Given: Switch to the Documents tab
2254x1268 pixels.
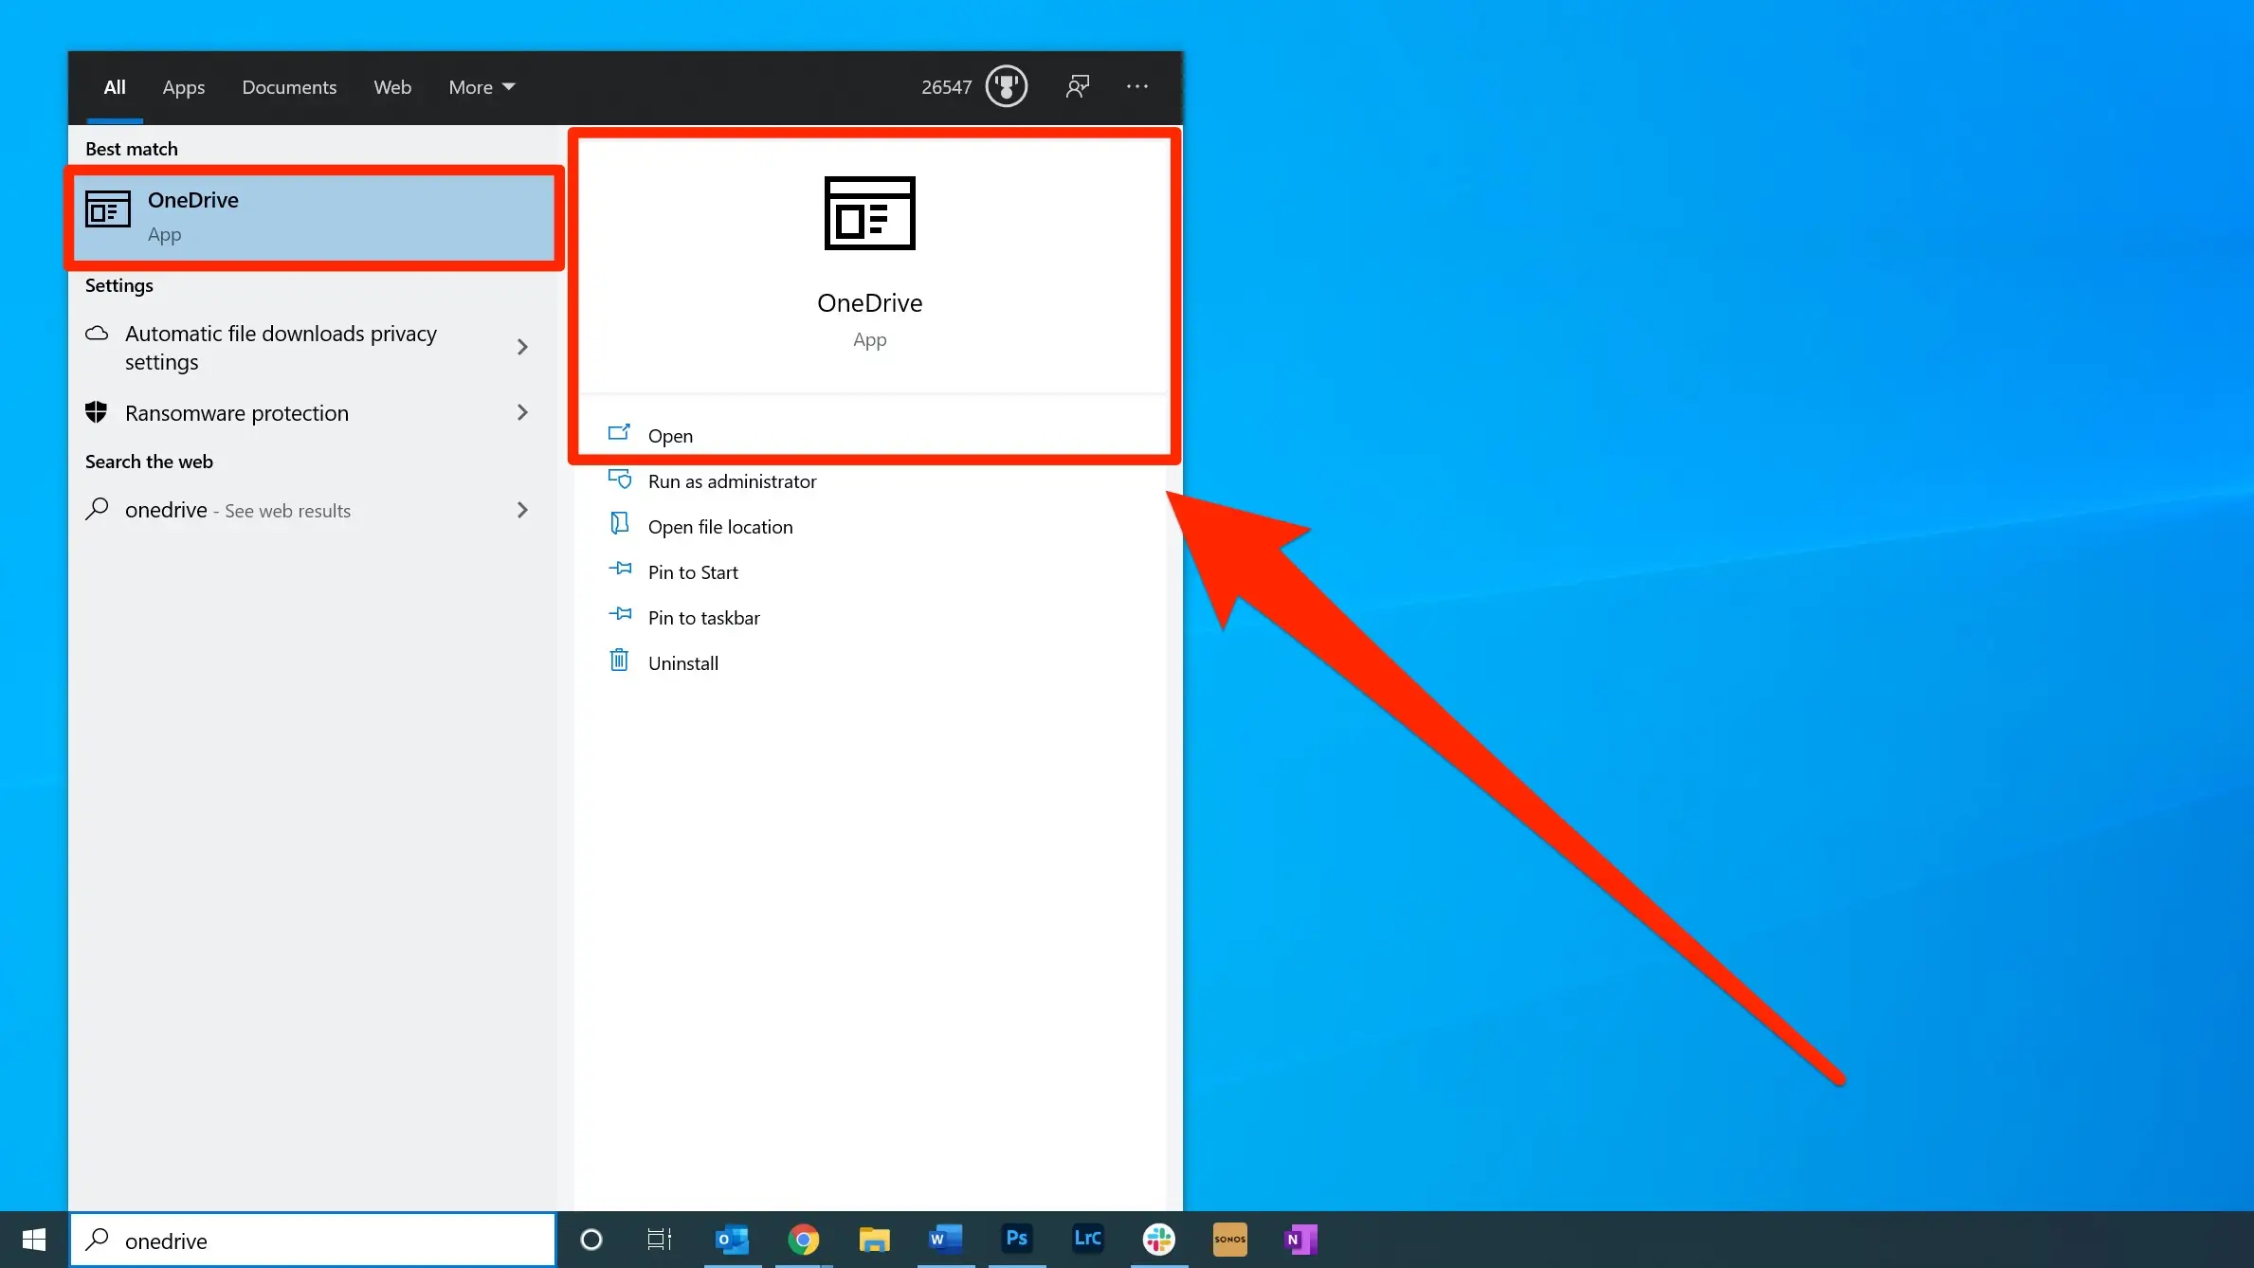Looking at the screenshot, I should tap(289, 87).
